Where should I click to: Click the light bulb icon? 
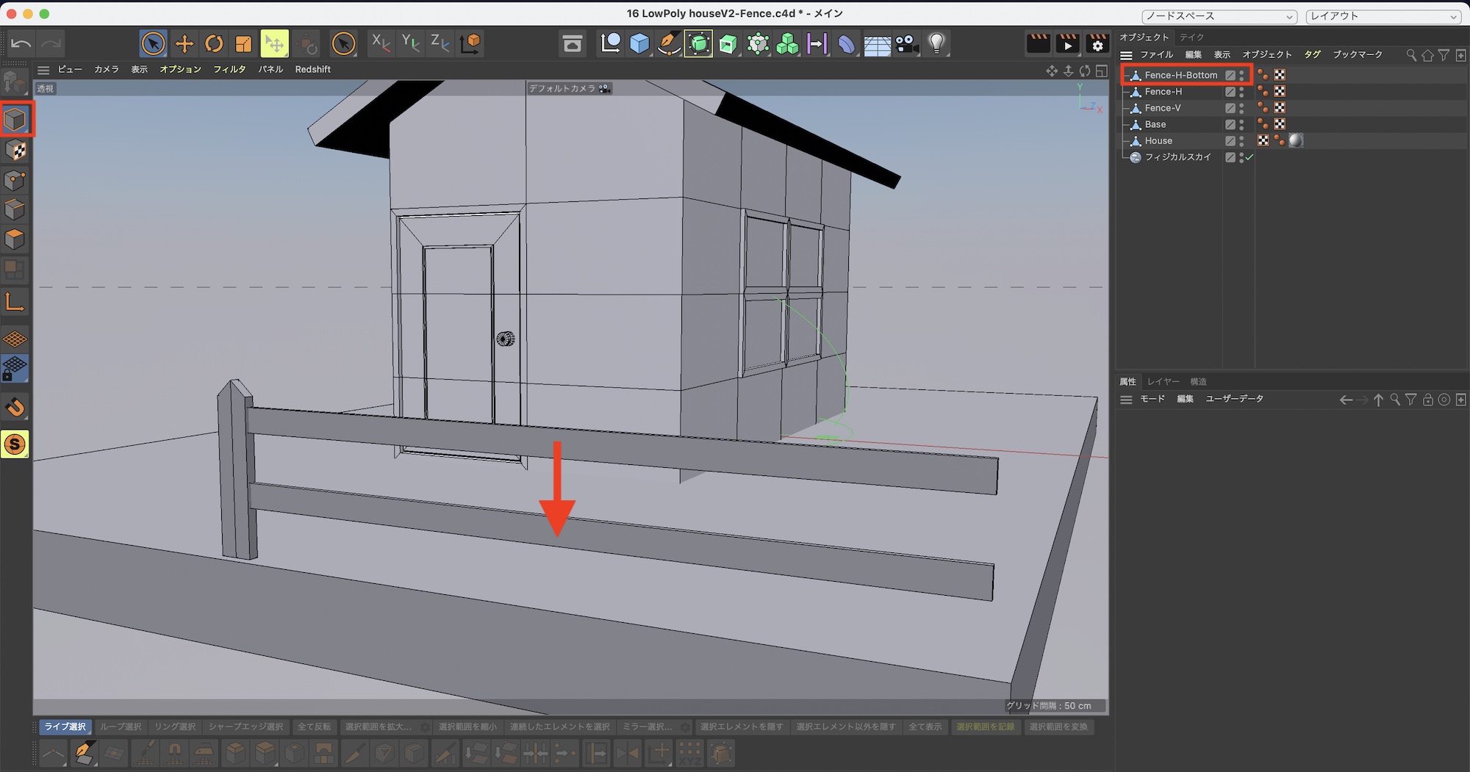936,44
